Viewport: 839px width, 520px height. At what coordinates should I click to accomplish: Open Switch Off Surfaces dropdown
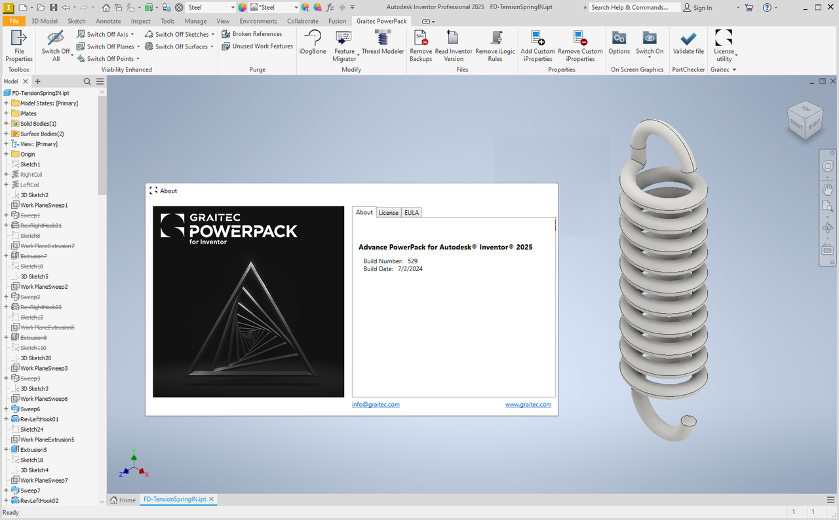coord(213,46)
